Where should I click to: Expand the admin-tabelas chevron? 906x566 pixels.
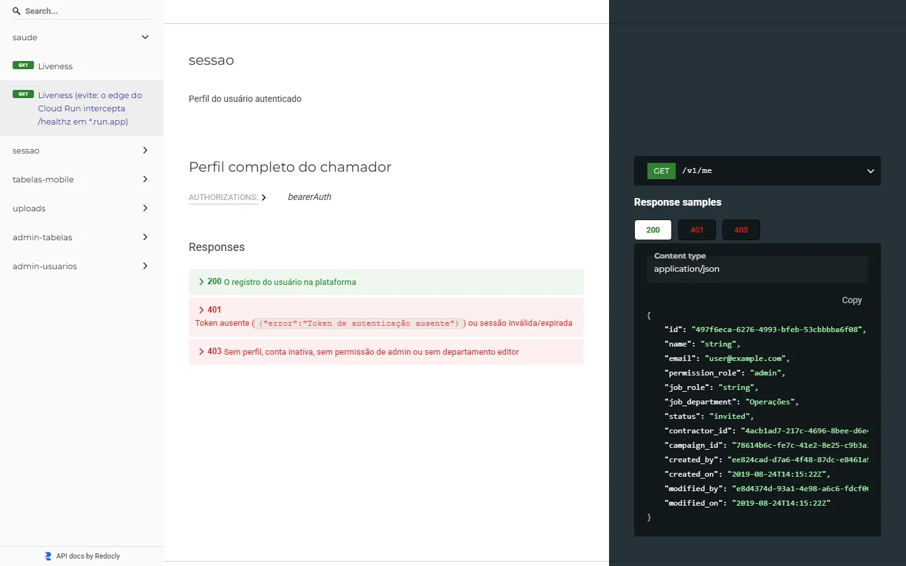tap(145, 237)
